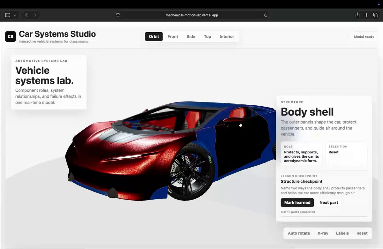Click the AUTOMOTIVE SYSTEMS LAB label
The image size is (383, 249).
[41, 61]
